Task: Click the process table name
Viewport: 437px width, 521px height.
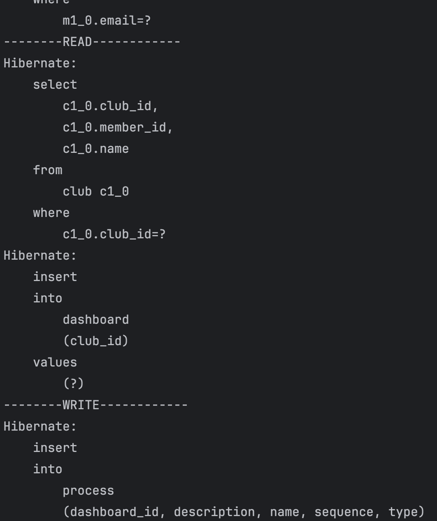Action: (88, 491)
